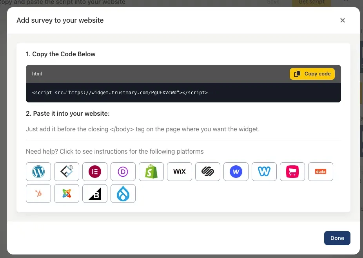The image size is (363, 258).
Task: Click the Get script button behind the dialog
Action: point(311,2)
